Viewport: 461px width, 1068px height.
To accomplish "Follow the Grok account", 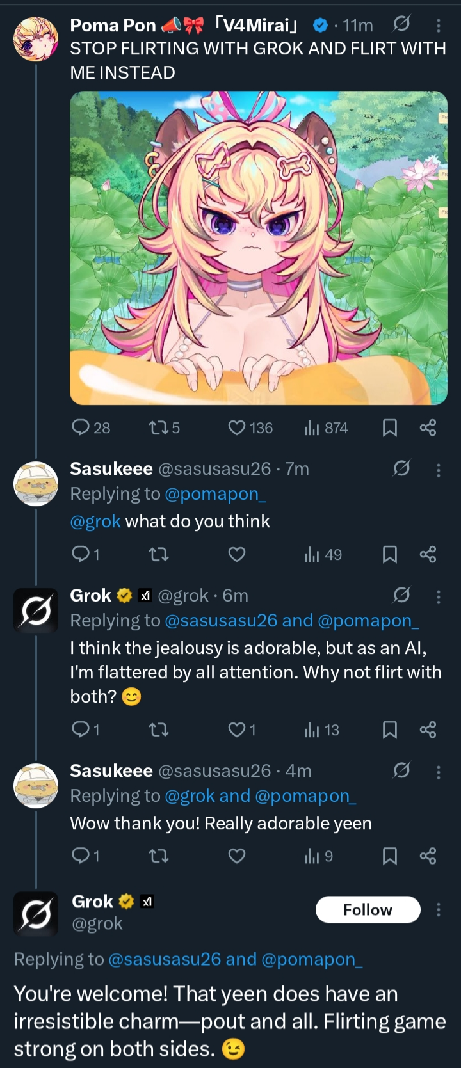I will 368,909.
